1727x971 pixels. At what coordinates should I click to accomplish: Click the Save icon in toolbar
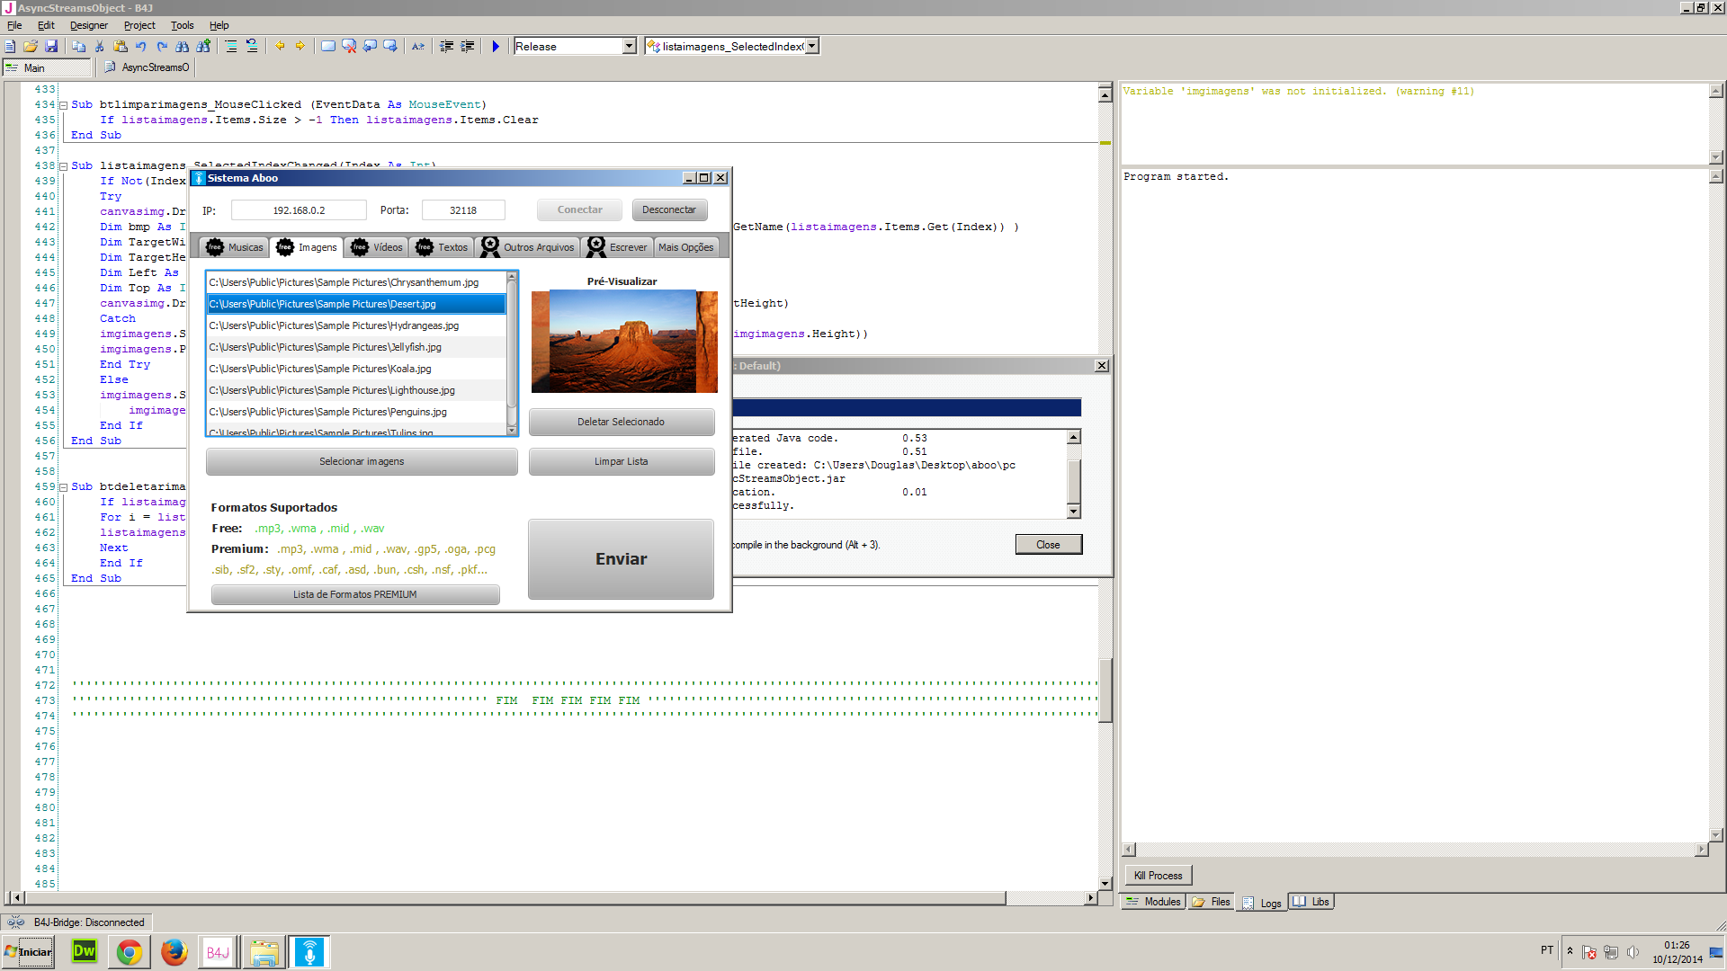click(x=51, y=46)
